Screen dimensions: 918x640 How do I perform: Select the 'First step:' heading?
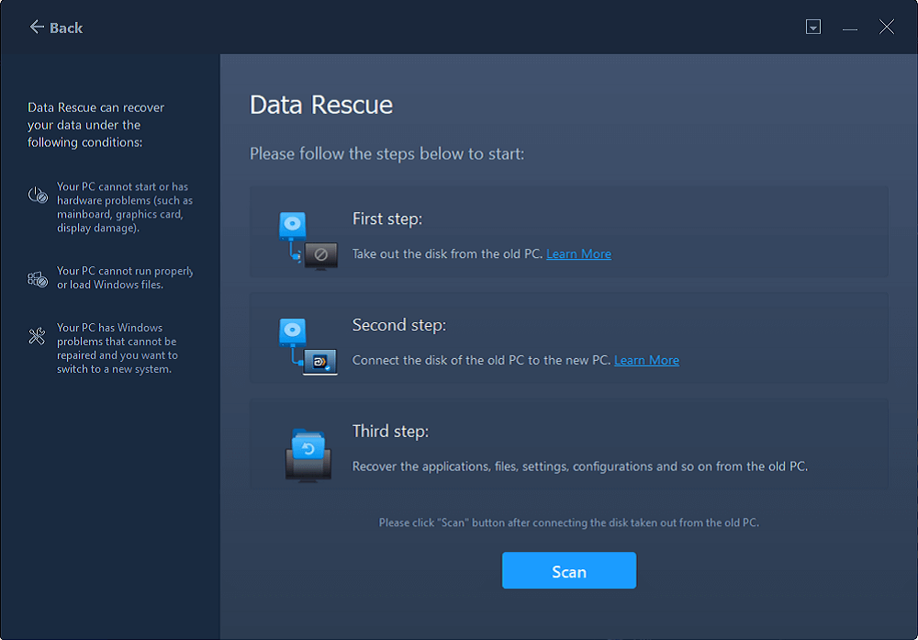tap(387, 219)
